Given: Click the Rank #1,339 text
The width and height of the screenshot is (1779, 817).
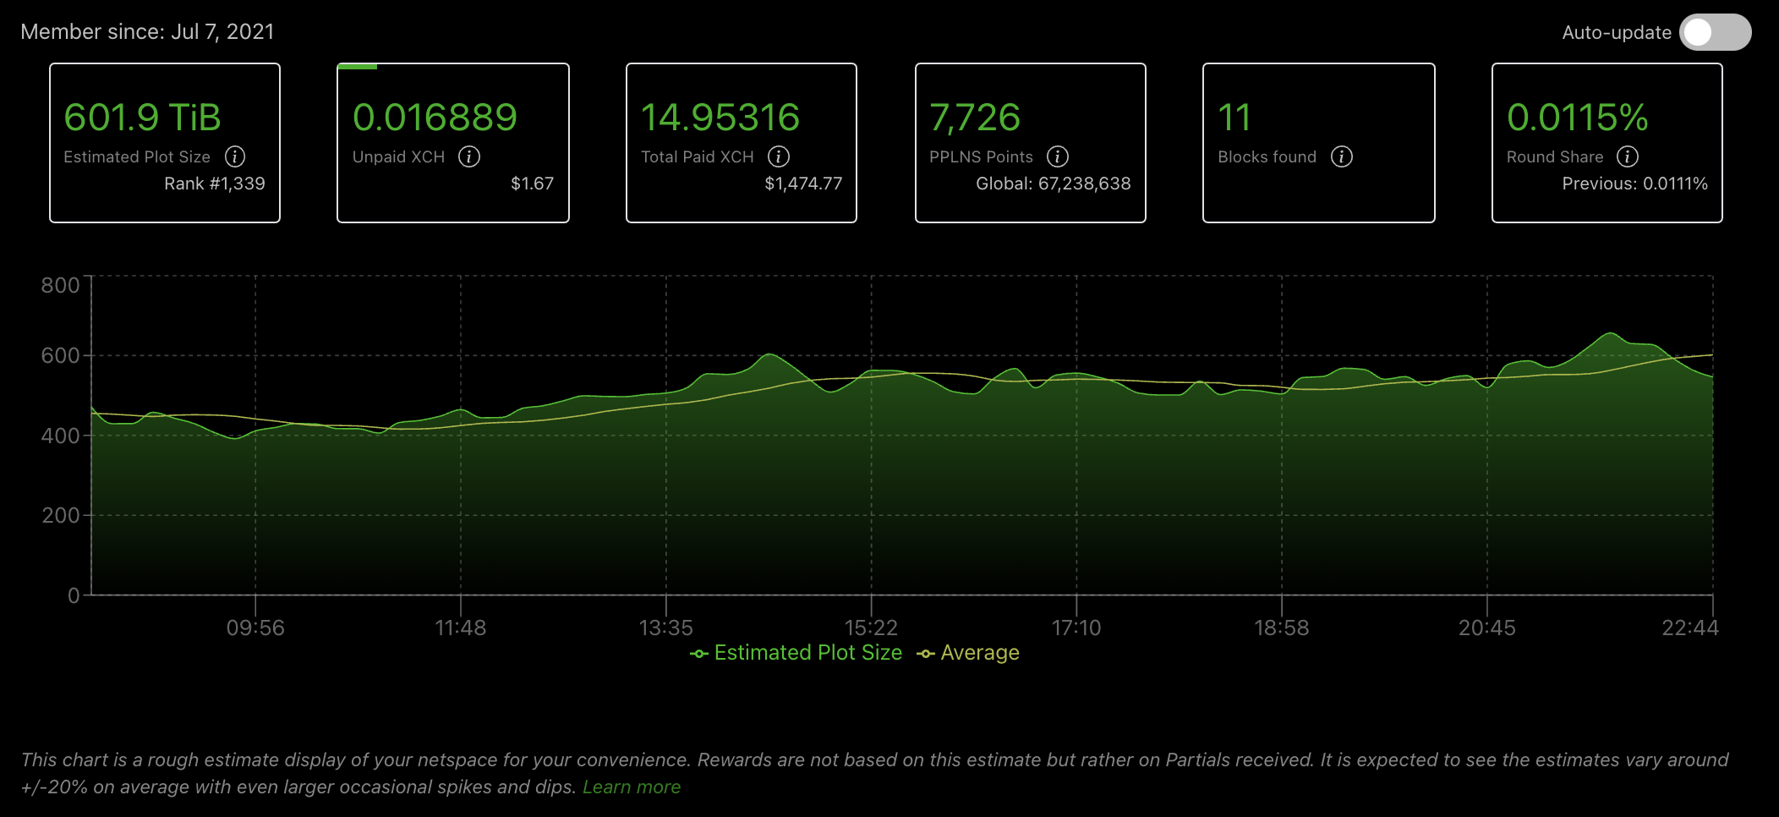Looking at the screenshot, I should point(214,184).
